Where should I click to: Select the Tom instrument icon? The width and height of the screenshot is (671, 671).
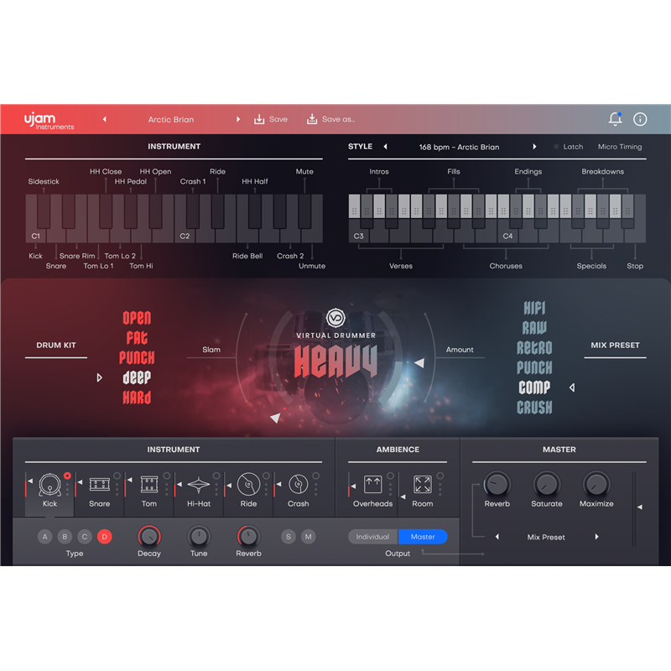pos(149,485)
